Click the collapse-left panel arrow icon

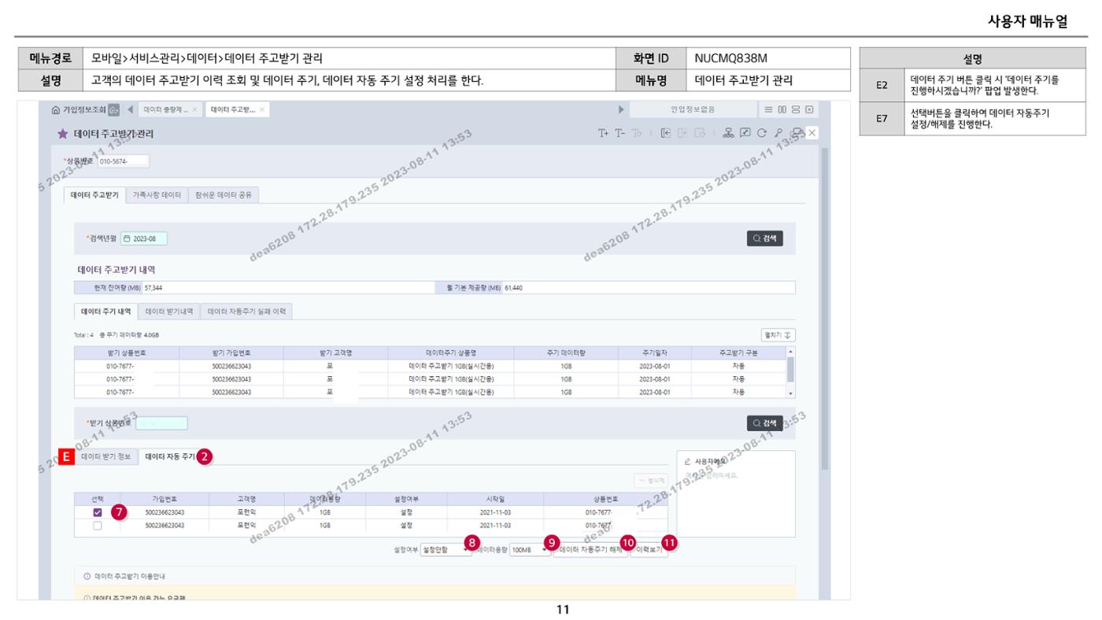pyautogui.click(x=667, y=134)
